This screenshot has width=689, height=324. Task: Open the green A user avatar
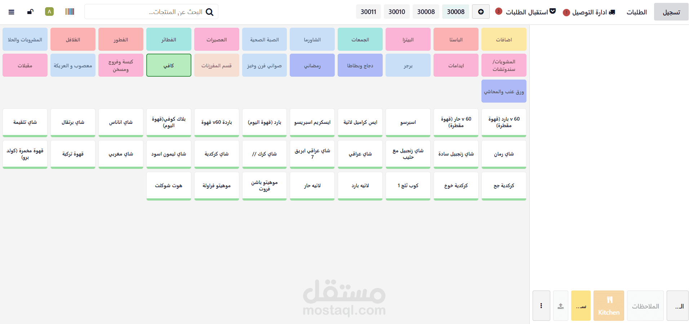[x=49, y=12]
